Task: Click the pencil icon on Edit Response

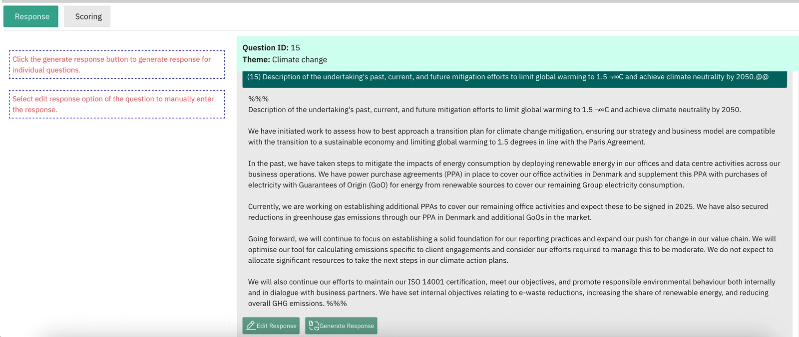Action: pyautogui.click(x=251, y=326)
